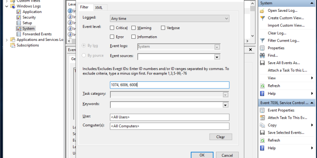Open the Event sources dropdown
This screenshot has height=158, width=317.
(x=217, y=57)
